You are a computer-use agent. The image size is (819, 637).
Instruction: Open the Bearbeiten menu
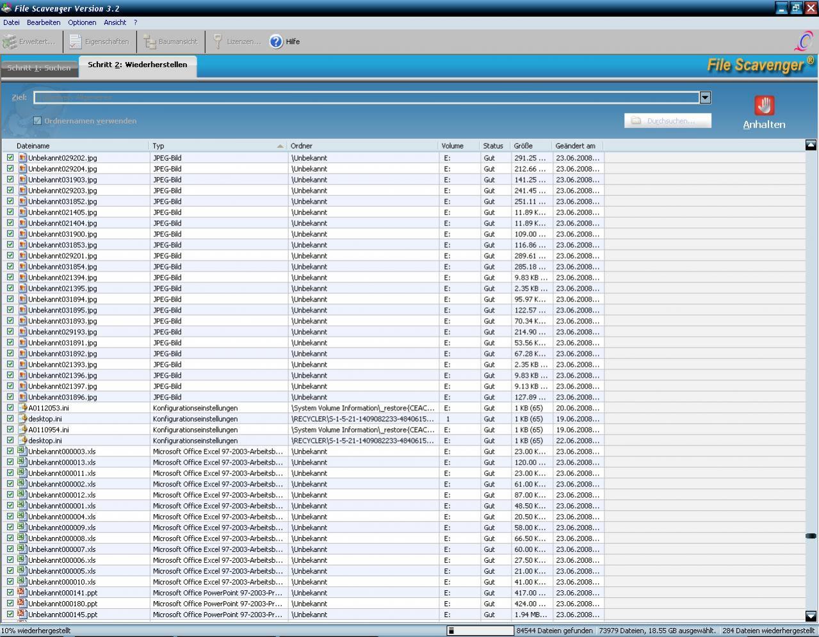click(44, 22)
